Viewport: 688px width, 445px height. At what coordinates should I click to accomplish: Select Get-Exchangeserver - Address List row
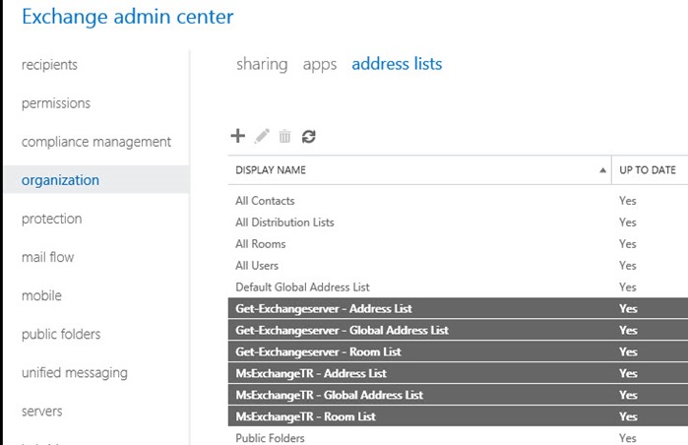click(x=458, y=308)
